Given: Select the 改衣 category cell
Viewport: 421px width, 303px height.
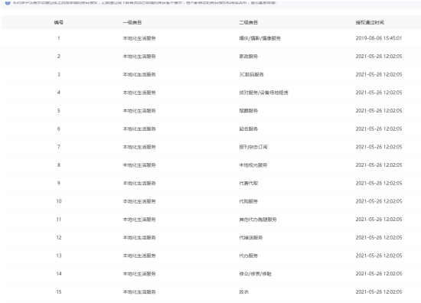Looking at the screenshot, I should (243, 292).
